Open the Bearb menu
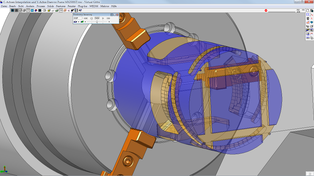 tap(12, 6)
